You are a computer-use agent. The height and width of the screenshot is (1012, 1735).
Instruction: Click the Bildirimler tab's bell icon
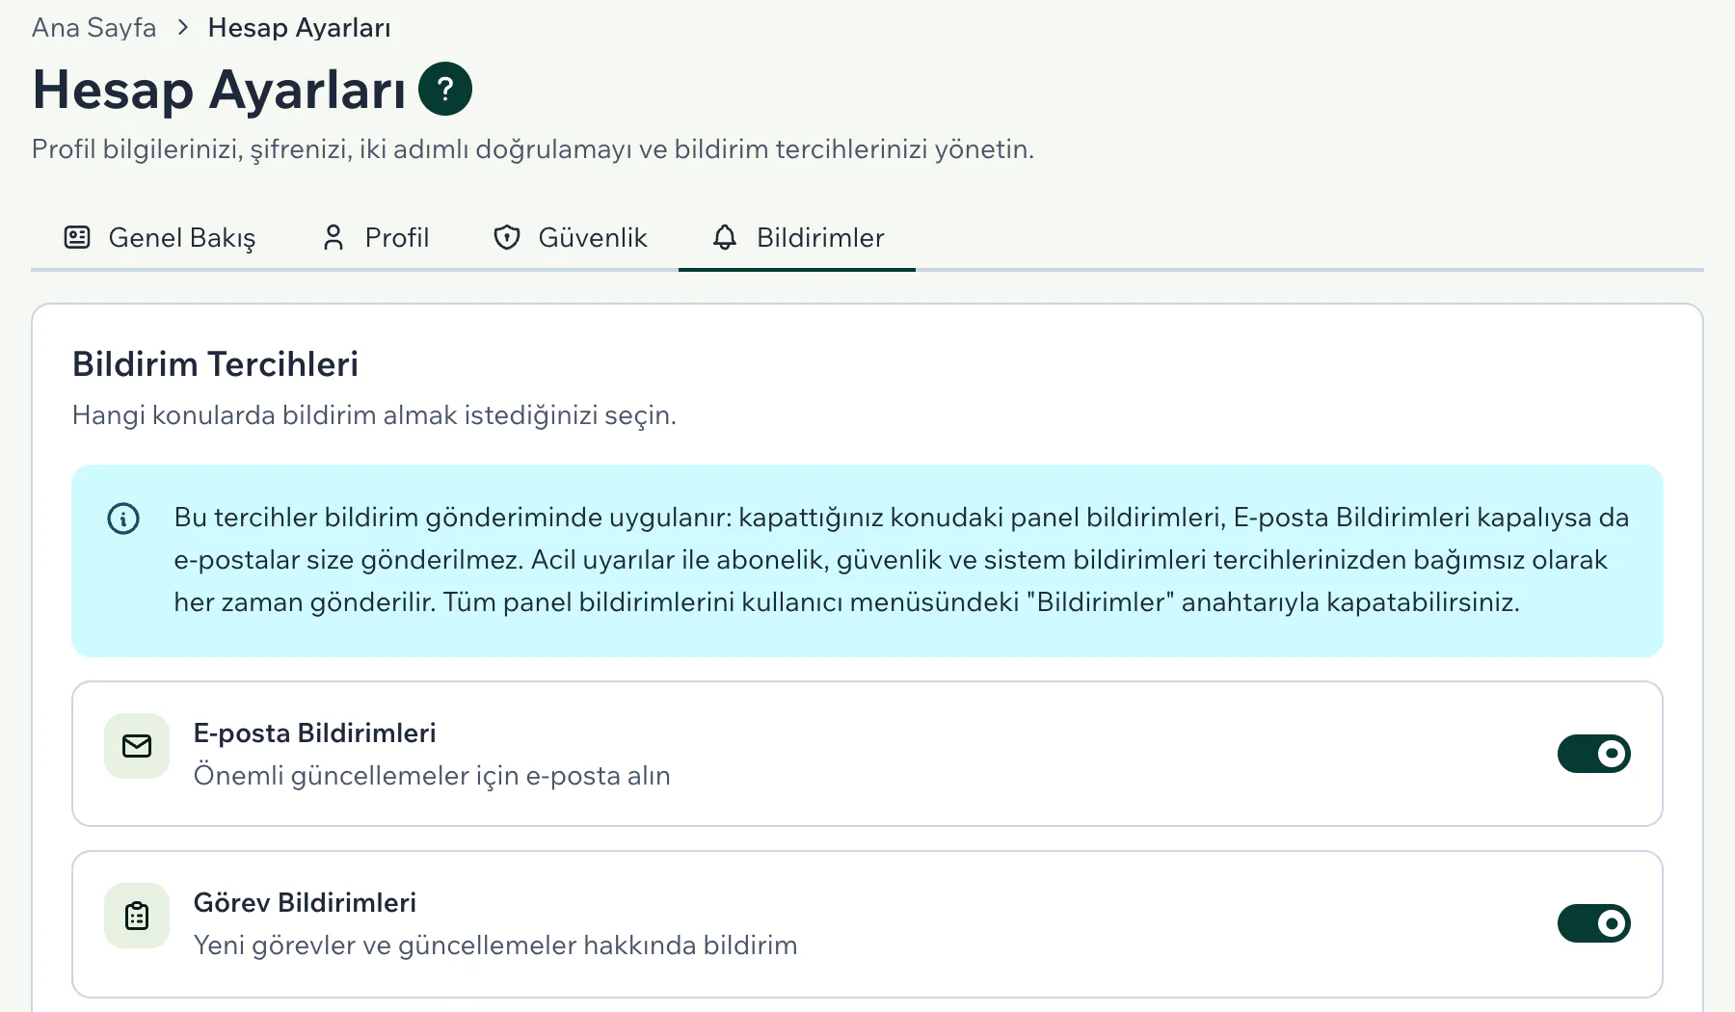click(x=725, y=237)
